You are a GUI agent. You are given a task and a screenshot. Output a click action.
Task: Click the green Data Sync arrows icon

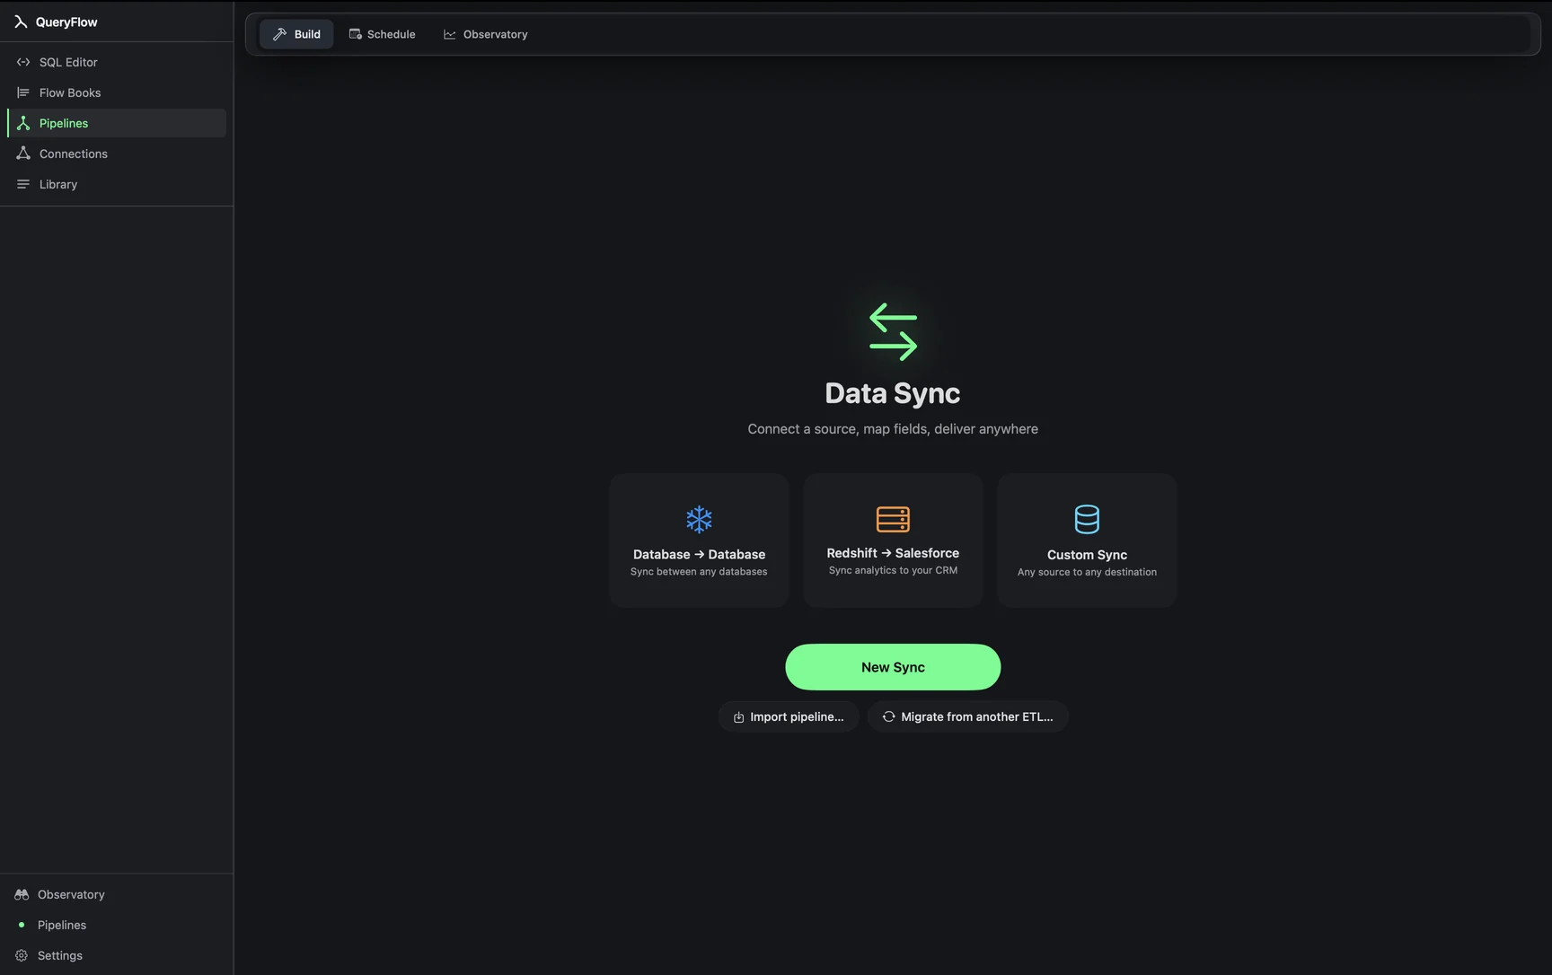[893, 331]
